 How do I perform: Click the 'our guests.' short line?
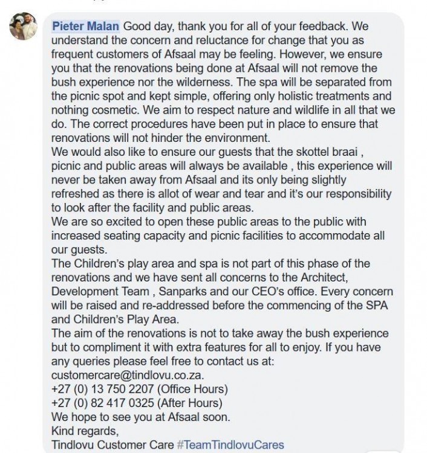click(x=79, y=249)
